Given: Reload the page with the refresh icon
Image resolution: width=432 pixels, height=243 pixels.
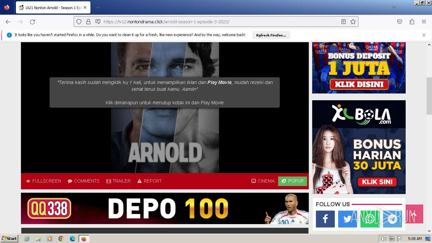Looking at the screenshot, I should 32,22.
